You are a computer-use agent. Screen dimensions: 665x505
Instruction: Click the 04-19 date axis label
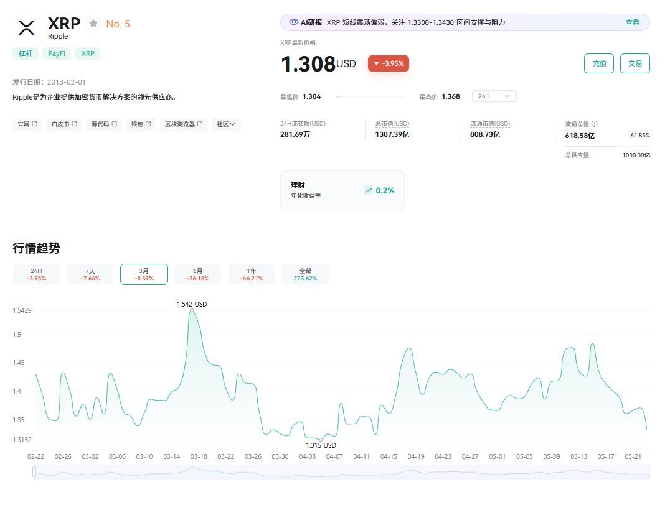click(x=416, y=456)
